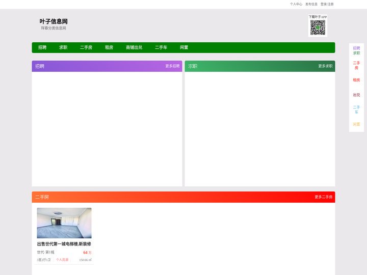
Task: Open 二手房 in the green navigation bar
Action: click(x=86, y=47)
